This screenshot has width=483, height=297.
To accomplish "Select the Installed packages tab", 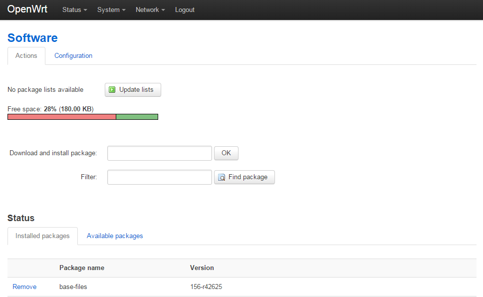I will pos(42,236).
